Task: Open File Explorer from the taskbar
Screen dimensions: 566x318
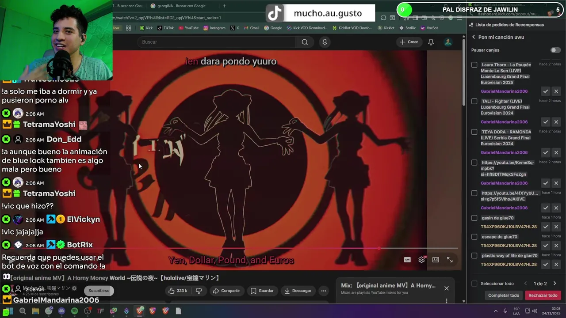Action: 35,311
